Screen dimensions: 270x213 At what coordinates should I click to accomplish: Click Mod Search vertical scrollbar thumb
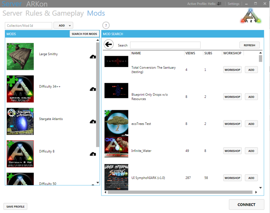click(260, 59)
